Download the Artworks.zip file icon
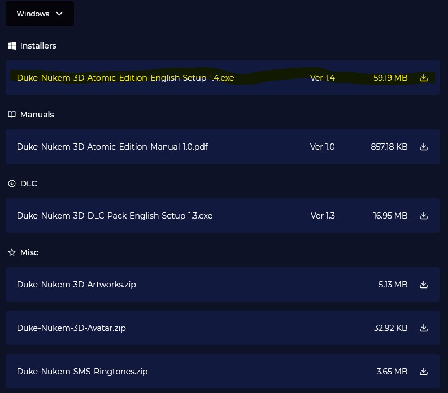 [424, 284]
